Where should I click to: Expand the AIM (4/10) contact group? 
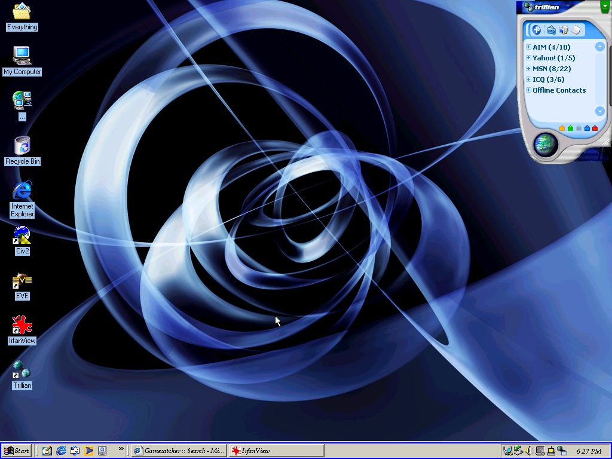point(528,47)
